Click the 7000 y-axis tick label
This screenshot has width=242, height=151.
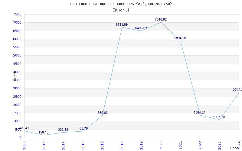17,22
